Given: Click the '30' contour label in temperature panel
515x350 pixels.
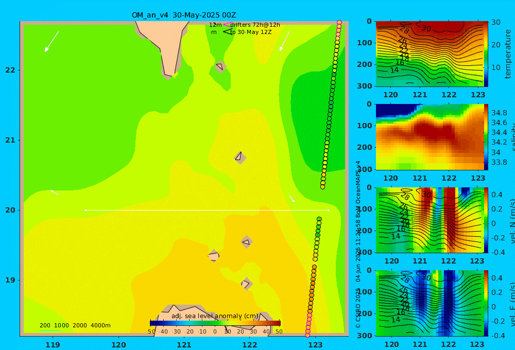Looking at the screenshot, I should (x=426, y=28).
